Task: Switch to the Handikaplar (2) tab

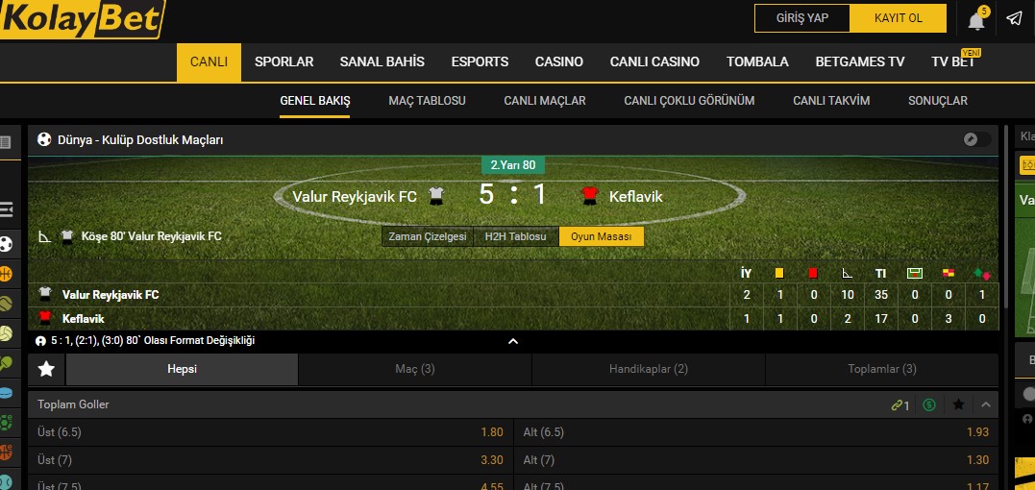Action: 648,369
